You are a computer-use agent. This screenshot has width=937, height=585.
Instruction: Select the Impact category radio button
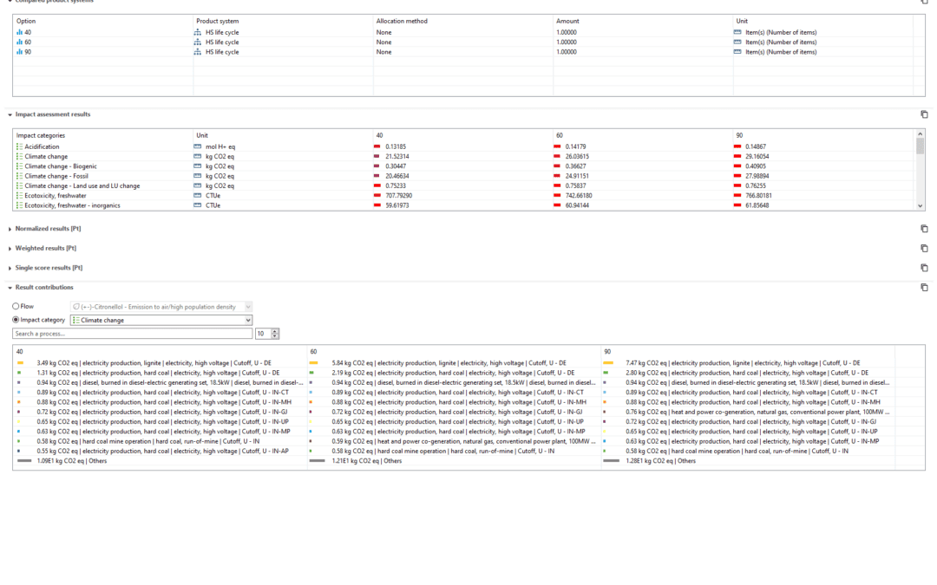[x=16, y=320]
